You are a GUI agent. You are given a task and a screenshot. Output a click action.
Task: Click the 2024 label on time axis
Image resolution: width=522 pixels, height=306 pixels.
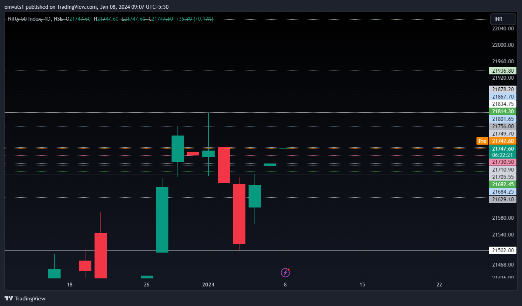tap(208, 285)
